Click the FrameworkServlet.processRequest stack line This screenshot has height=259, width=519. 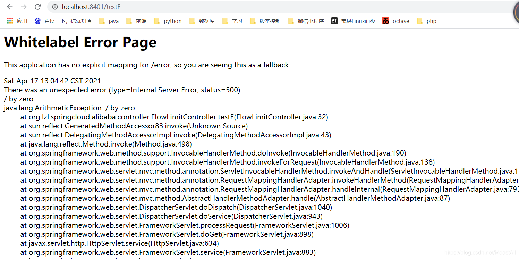pyautogui.click(x=185, y=225)
